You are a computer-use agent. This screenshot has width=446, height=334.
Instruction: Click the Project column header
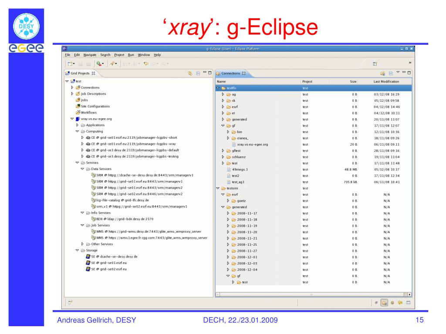pos(315,81)
